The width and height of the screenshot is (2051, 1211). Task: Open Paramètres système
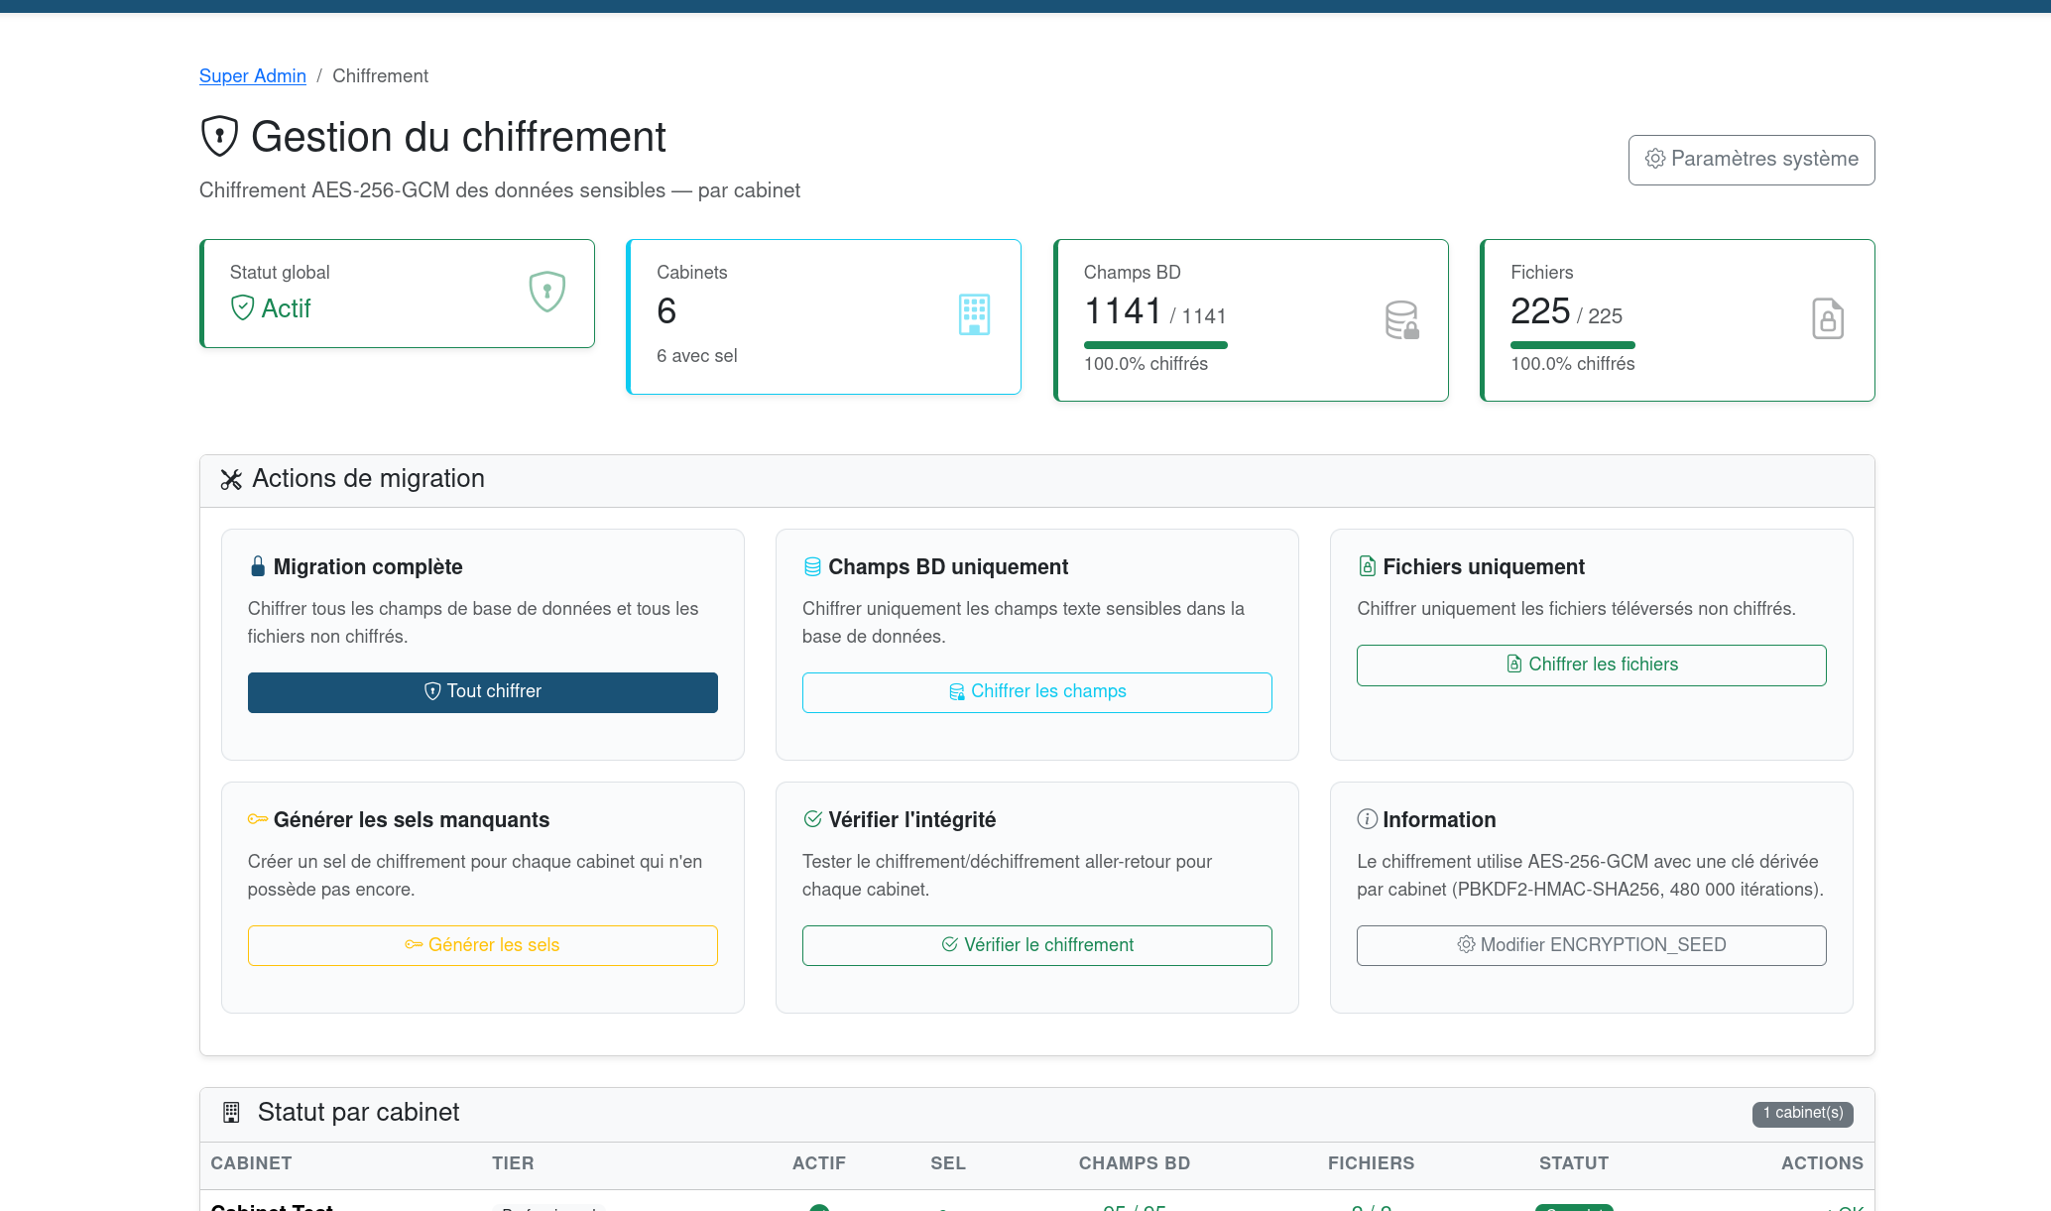(x=1750, y=160)
